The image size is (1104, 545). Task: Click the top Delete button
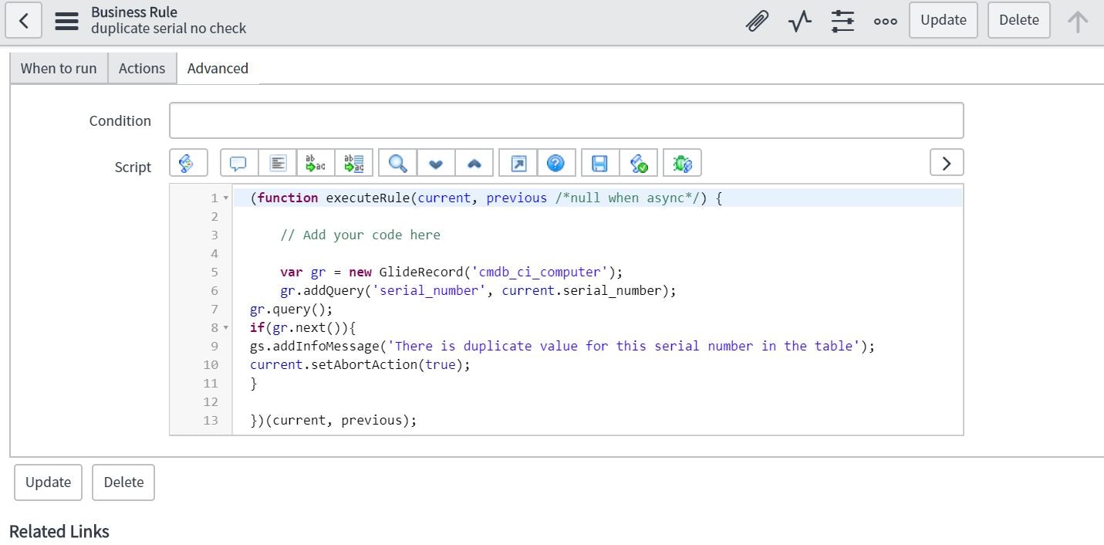click(1019, 20)
